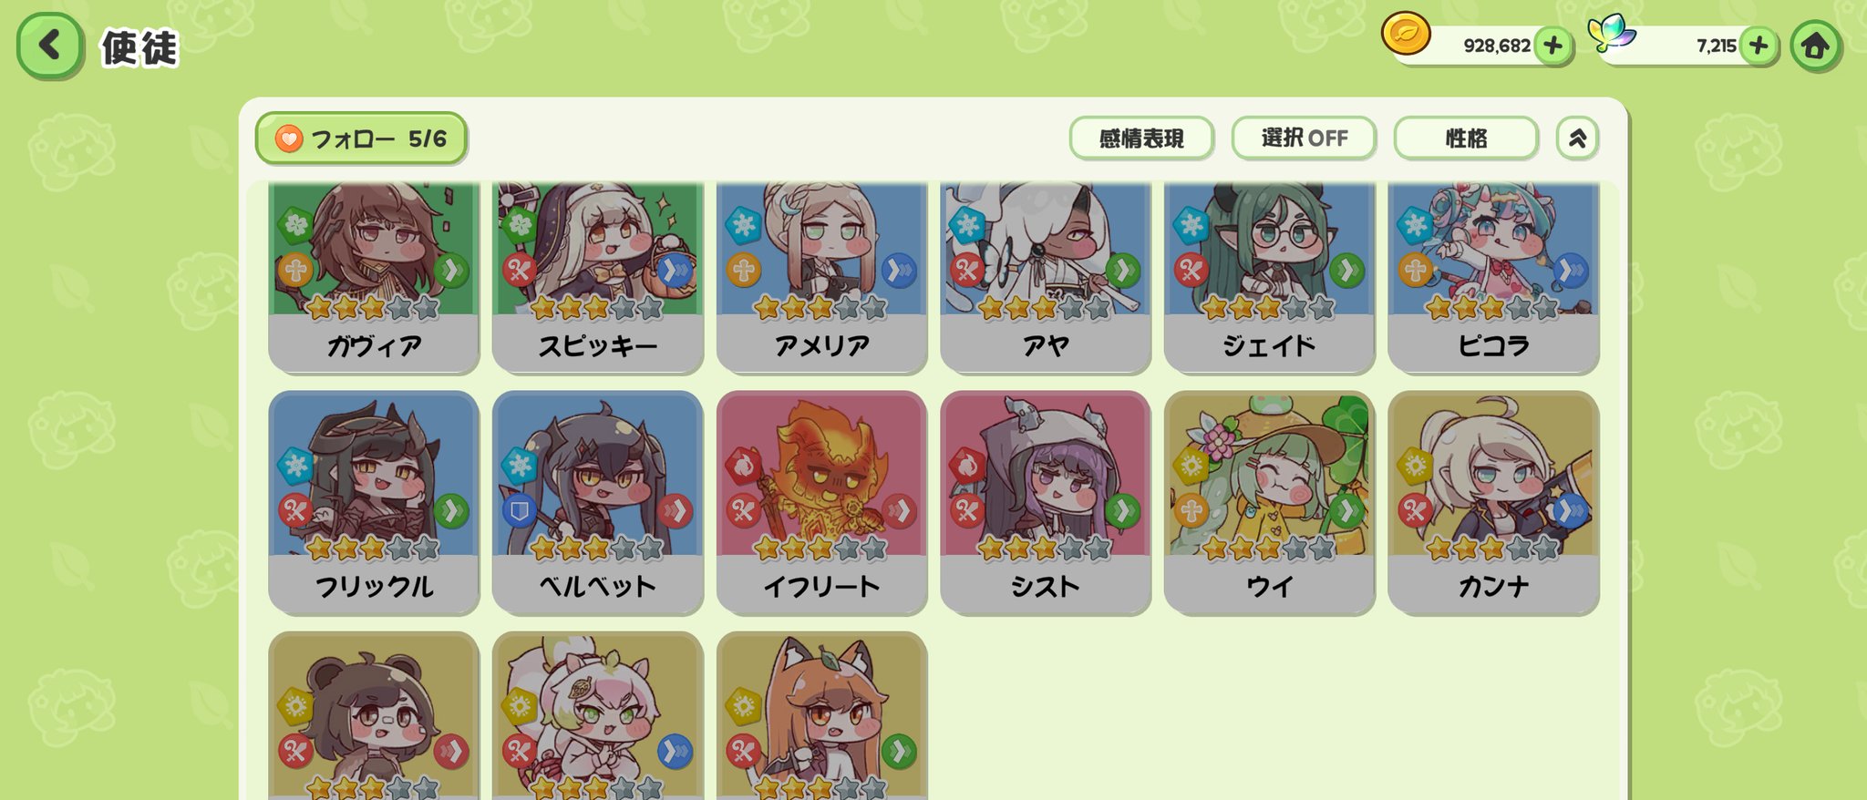Open the 性格 personality filter
1867x800 pixels.
(1466, 138)
